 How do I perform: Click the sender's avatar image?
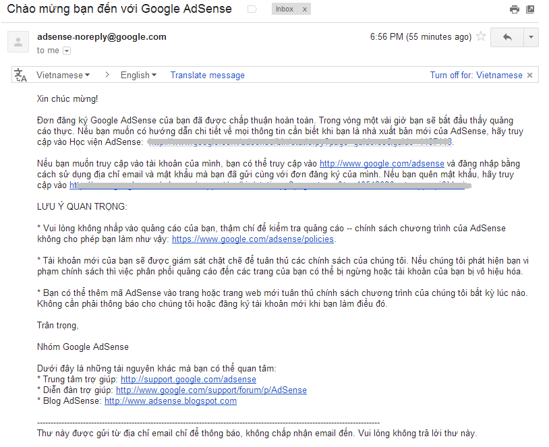[17, 41]
